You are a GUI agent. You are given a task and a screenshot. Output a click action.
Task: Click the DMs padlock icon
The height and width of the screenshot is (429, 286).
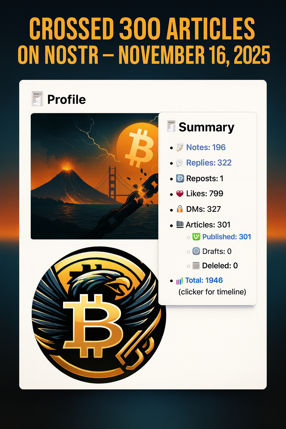point(180,209)
